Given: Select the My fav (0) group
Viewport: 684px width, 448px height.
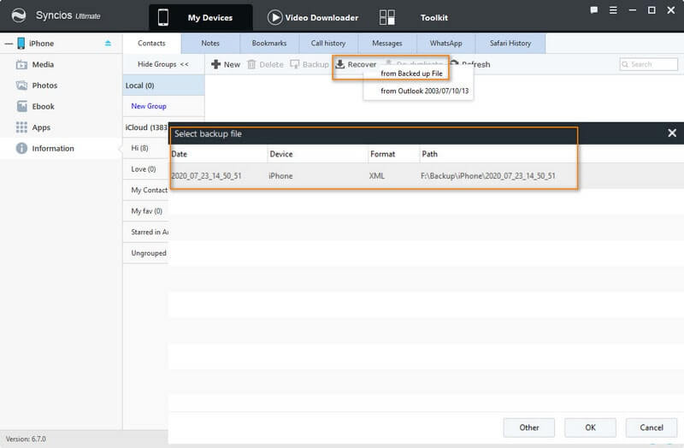Looking at the screenshot, I should pos(146,210).
